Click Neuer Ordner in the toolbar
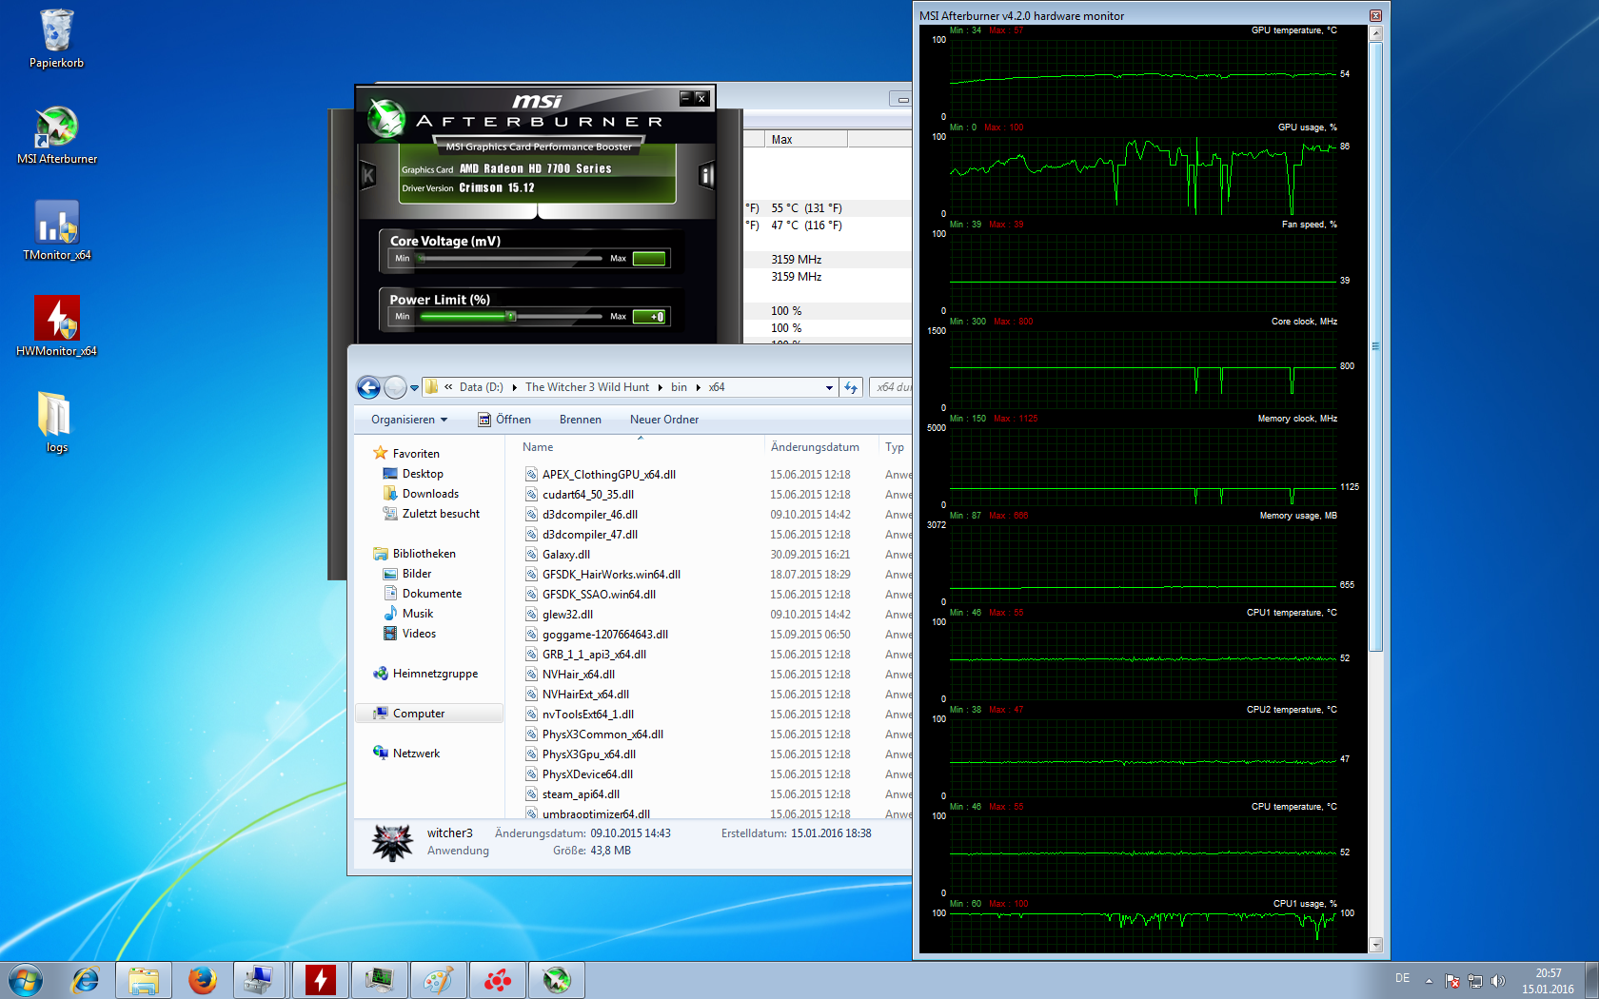This screenshot has height=999, width=1599. pyautogui.click(x=664, y=420)
